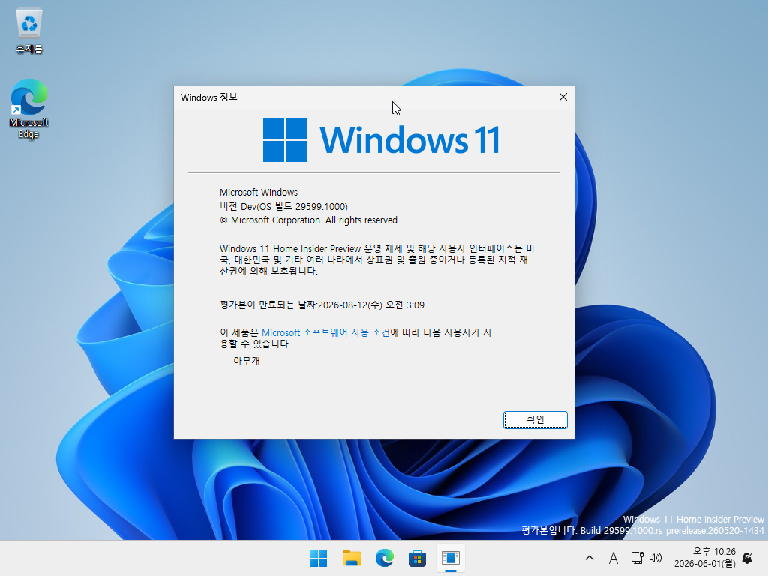Close the Windows 정보 dialog
768x576 pixels.
tap(563, 97)
